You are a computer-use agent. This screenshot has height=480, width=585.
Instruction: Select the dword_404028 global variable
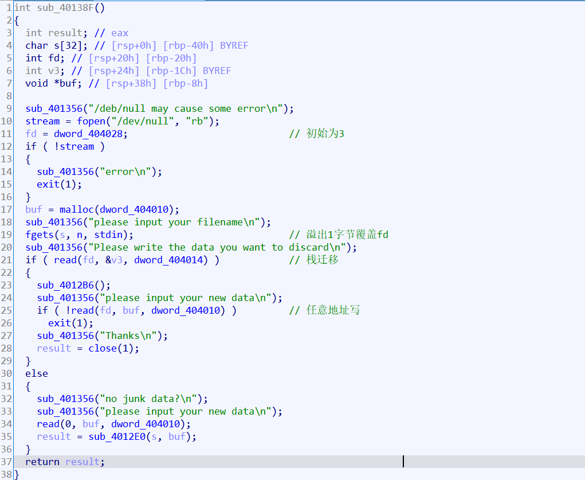[91, 134]
